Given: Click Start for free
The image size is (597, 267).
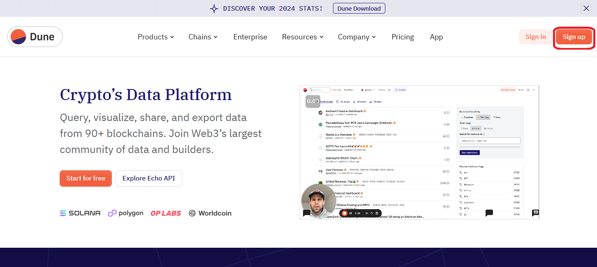Looking at the screenshot, I should click(86, 178).
